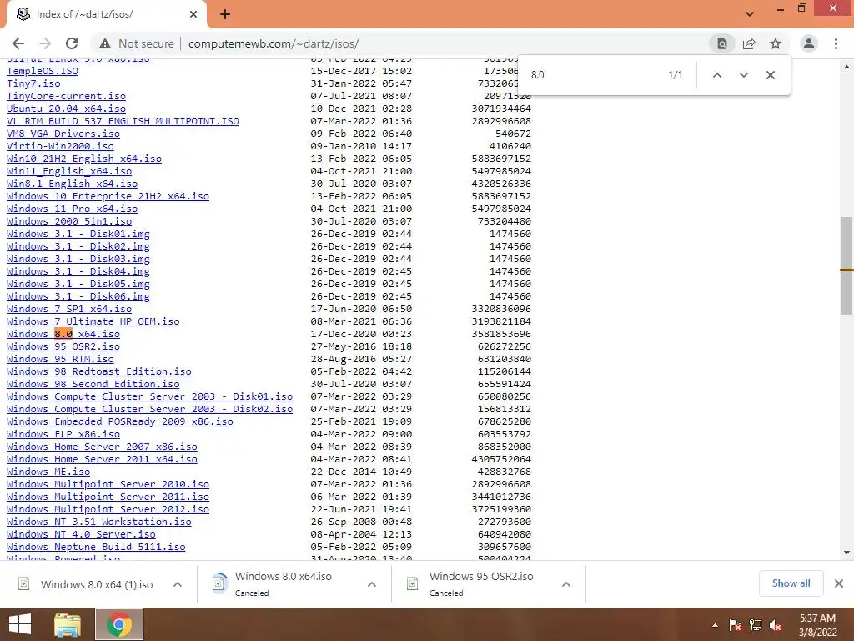Download Windows 11 Pro x64.iso
The image size is (854, 641).
click(72, 209)
